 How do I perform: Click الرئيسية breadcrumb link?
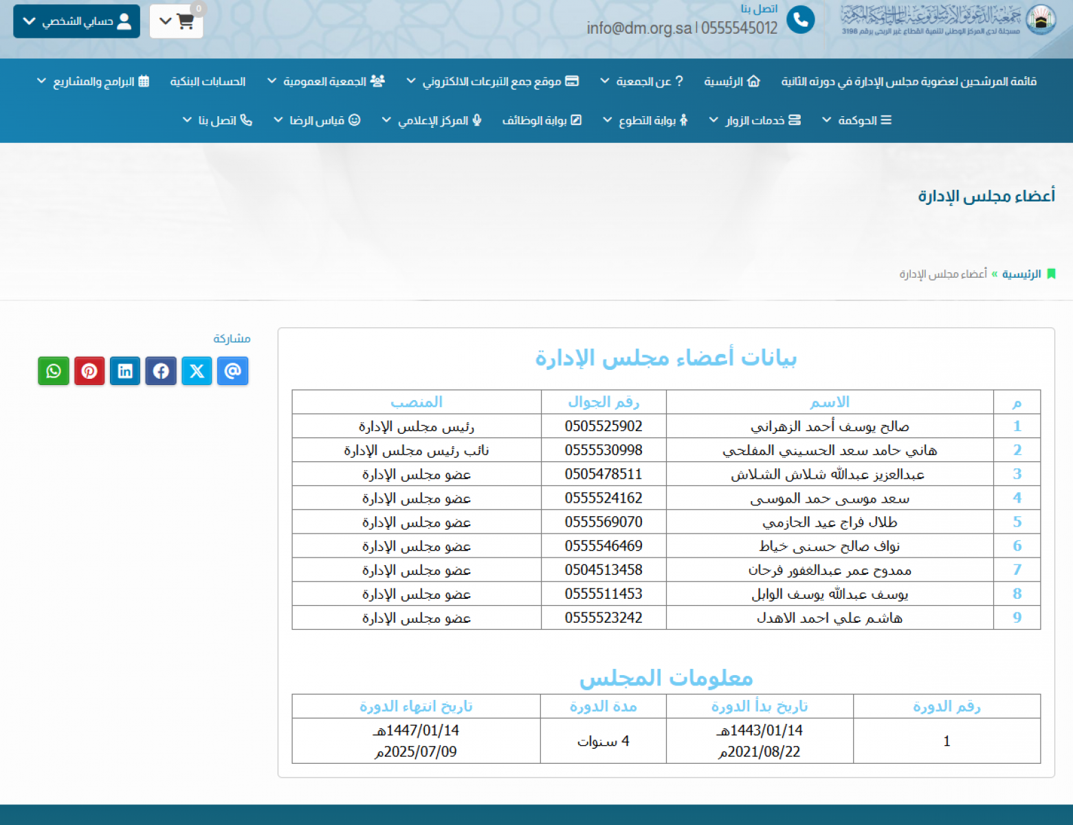click(1021, 274)
